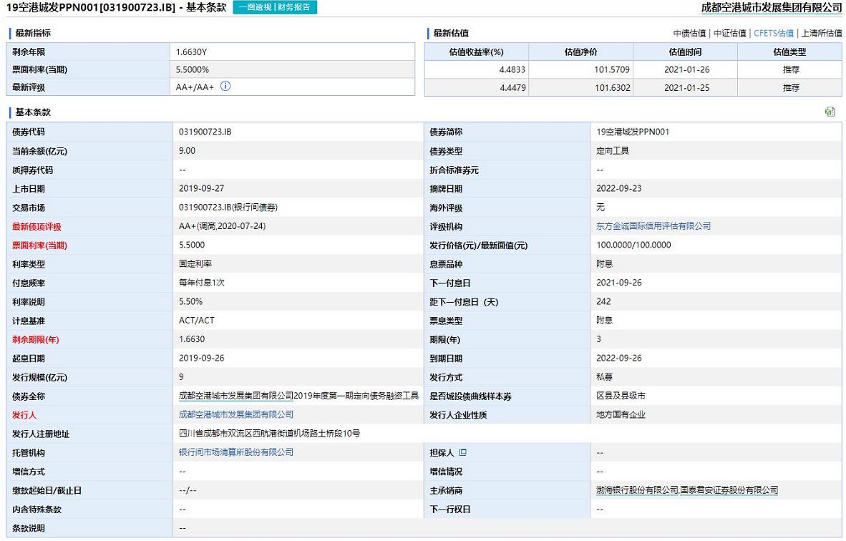Select payment frequency 每年付息1次

[x=202, y=283]
